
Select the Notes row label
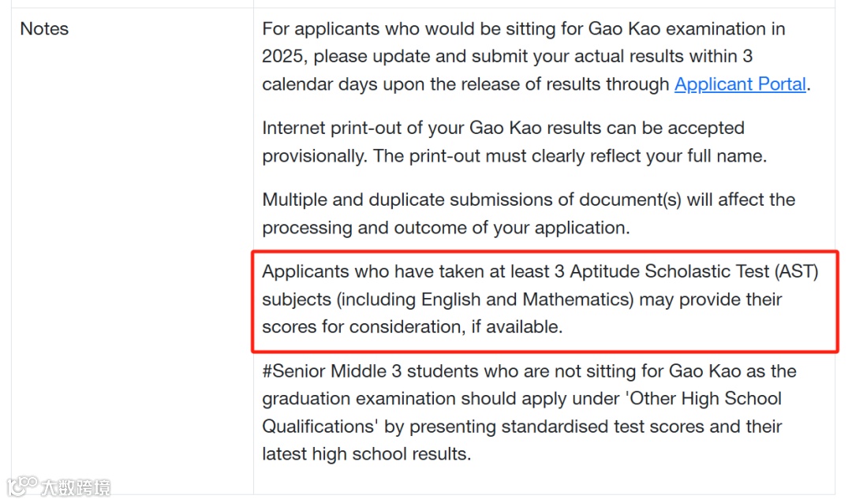[x=44, y=29]
